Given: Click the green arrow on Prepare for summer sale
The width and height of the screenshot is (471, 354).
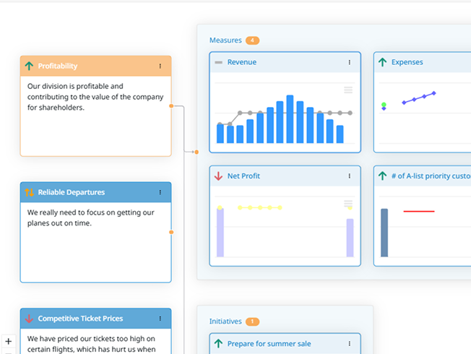Looking at the screenshot, I should point(218,343).
